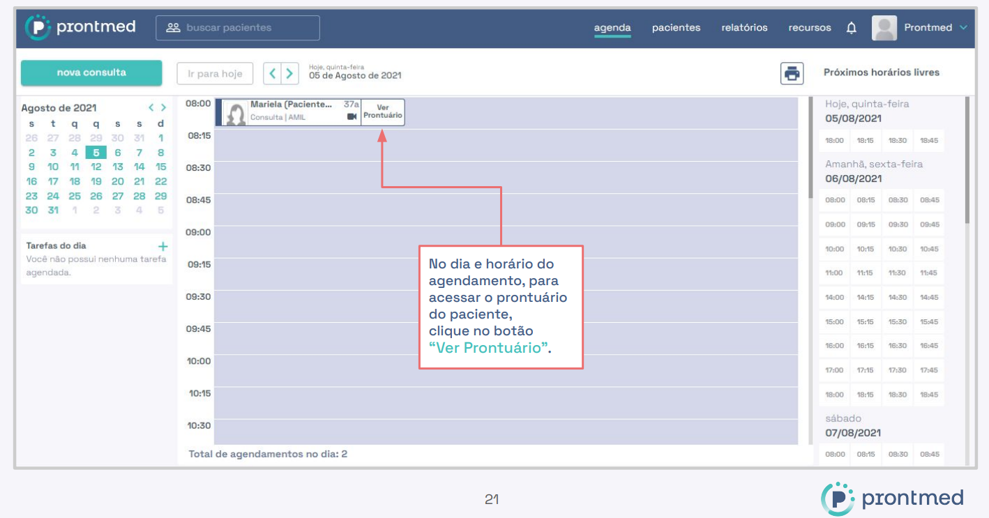Click the printer icon

(792, 73)
